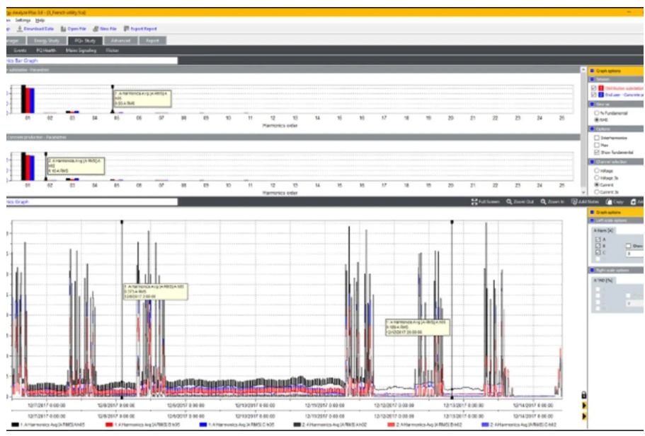
Task: Switch to the Report tab
Action: [152, 40]
